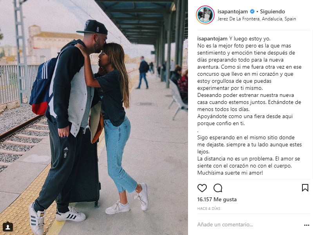Click the caption text Y luego estoy yo

250,38
